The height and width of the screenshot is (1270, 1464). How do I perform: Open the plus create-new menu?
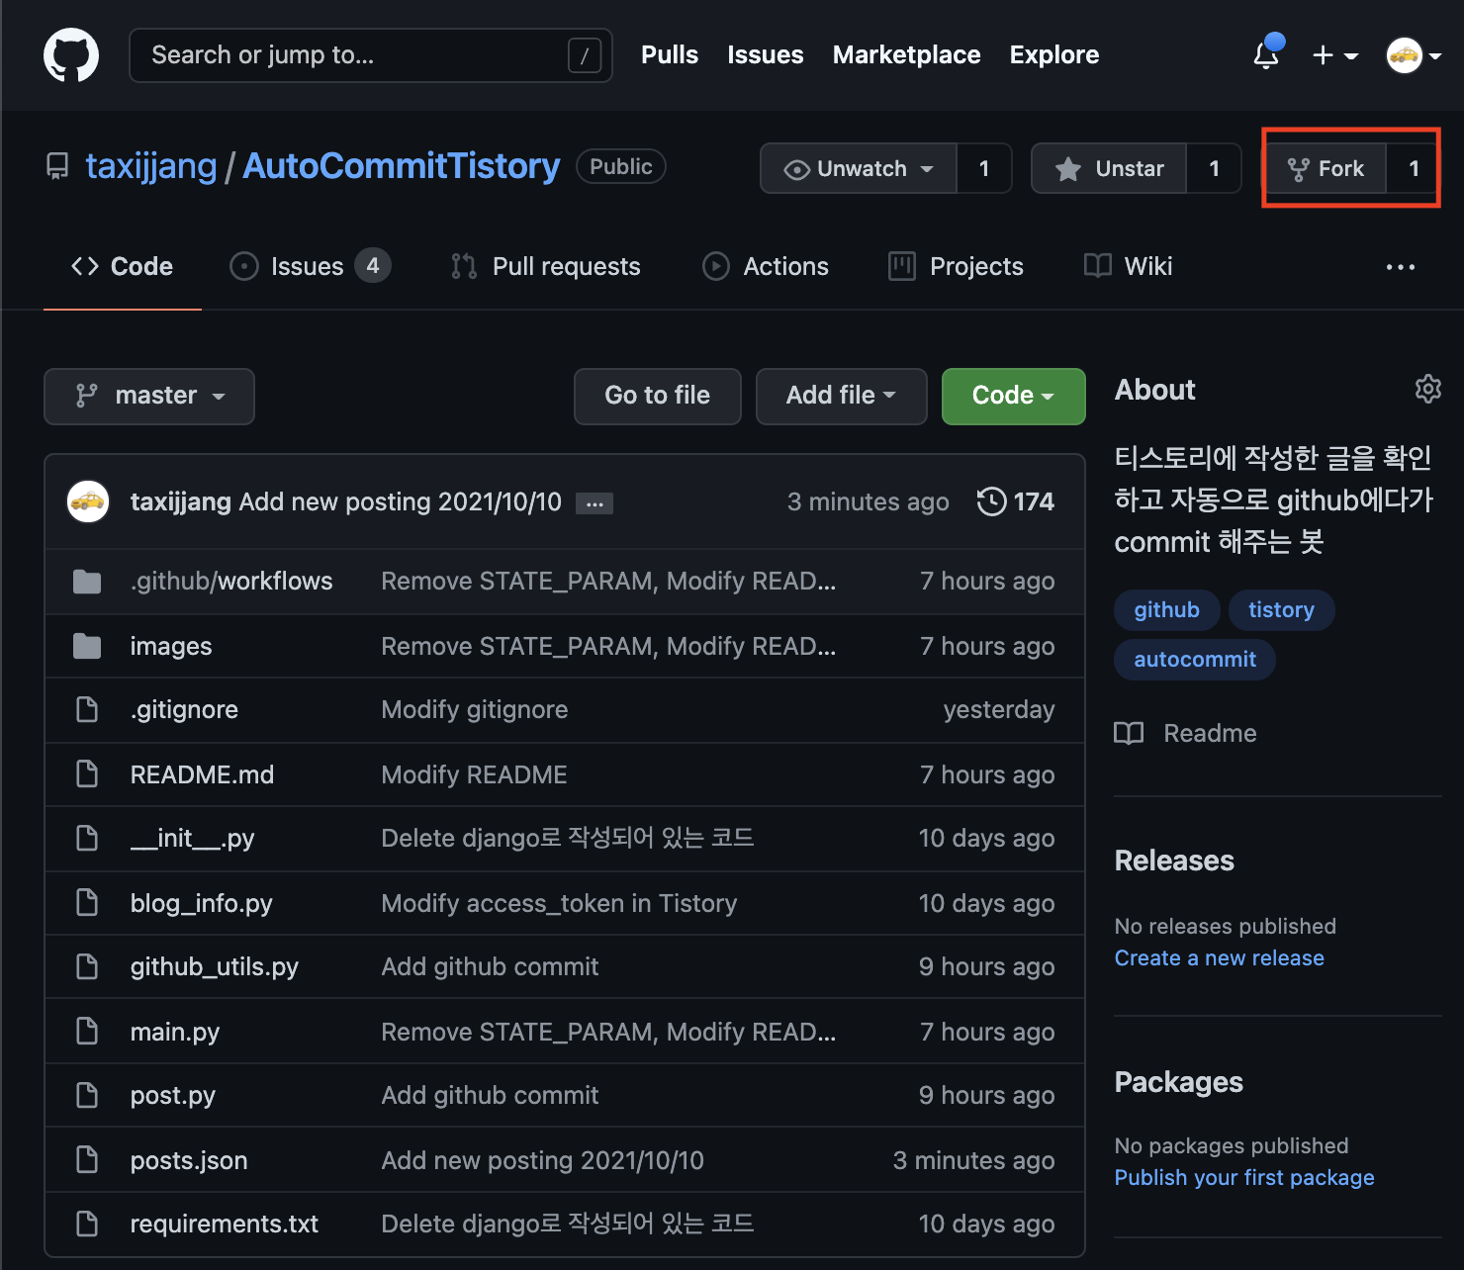click(1334, 55)
